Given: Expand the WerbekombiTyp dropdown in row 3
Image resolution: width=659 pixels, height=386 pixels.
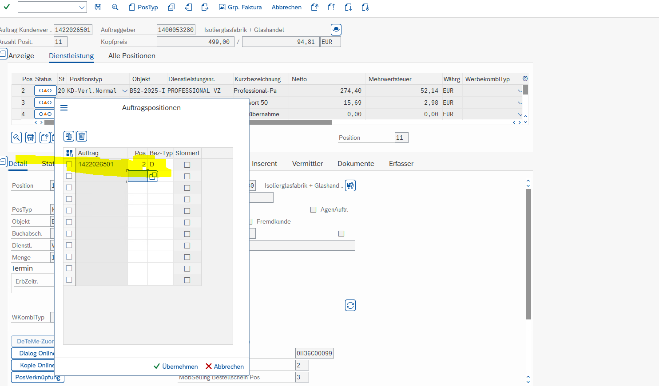Looking at the screenshot, I should (x=520, y=103).
